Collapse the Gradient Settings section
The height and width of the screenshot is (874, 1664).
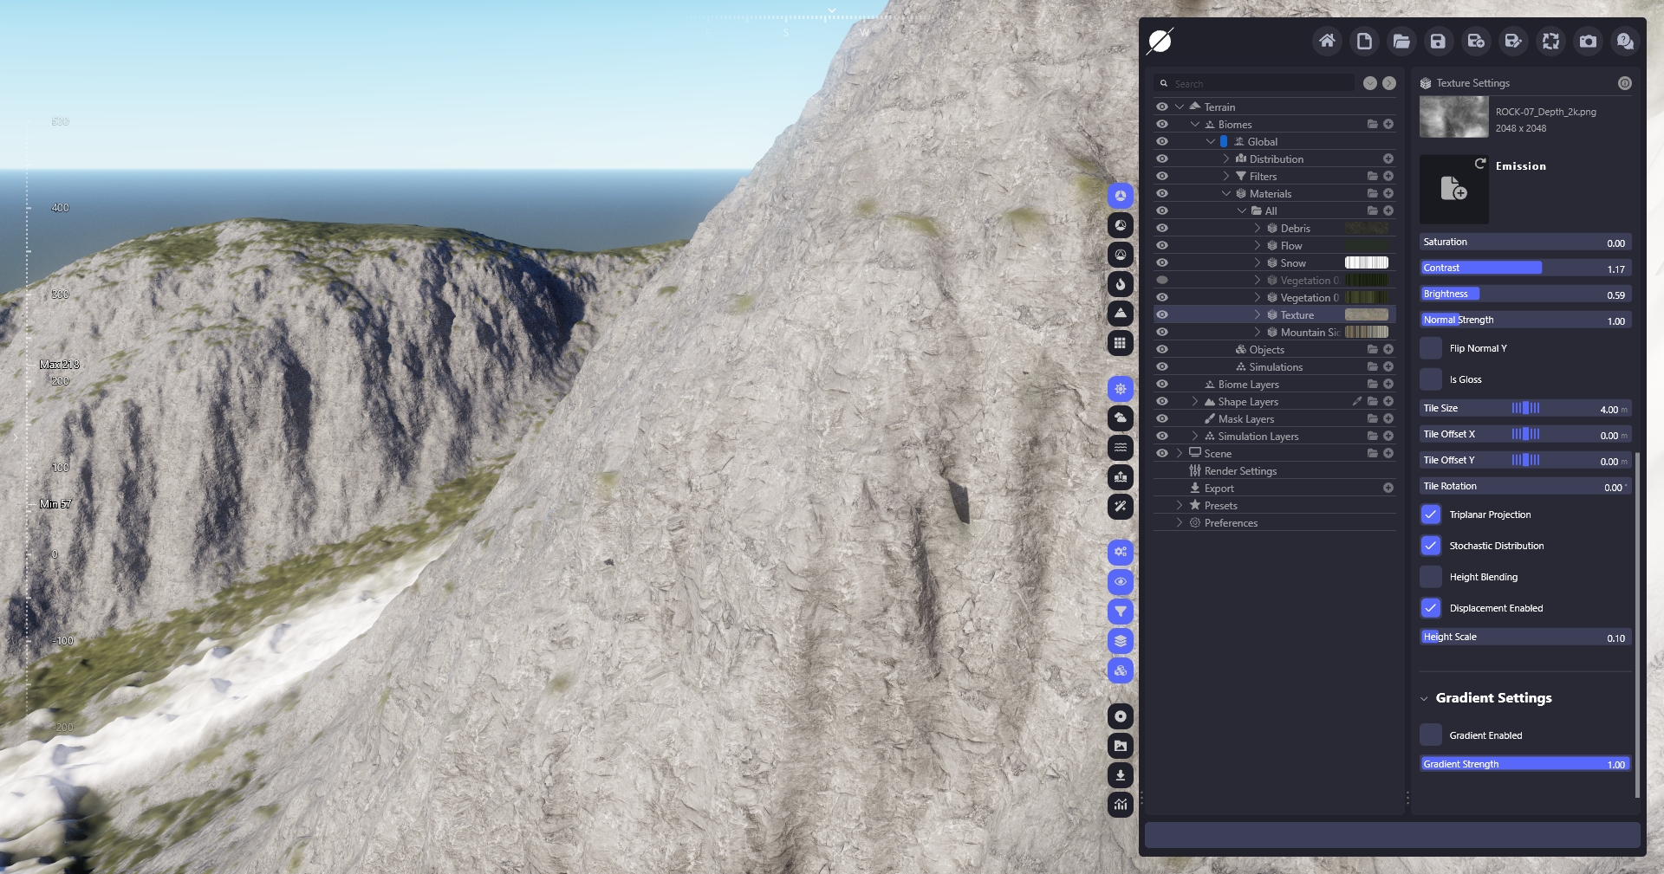coord(1424,698)
